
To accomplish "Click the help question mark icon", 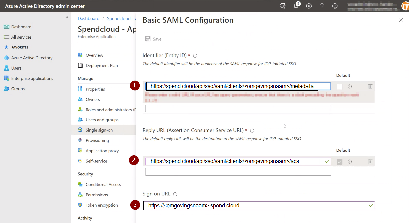I will [x=322, y=6].
